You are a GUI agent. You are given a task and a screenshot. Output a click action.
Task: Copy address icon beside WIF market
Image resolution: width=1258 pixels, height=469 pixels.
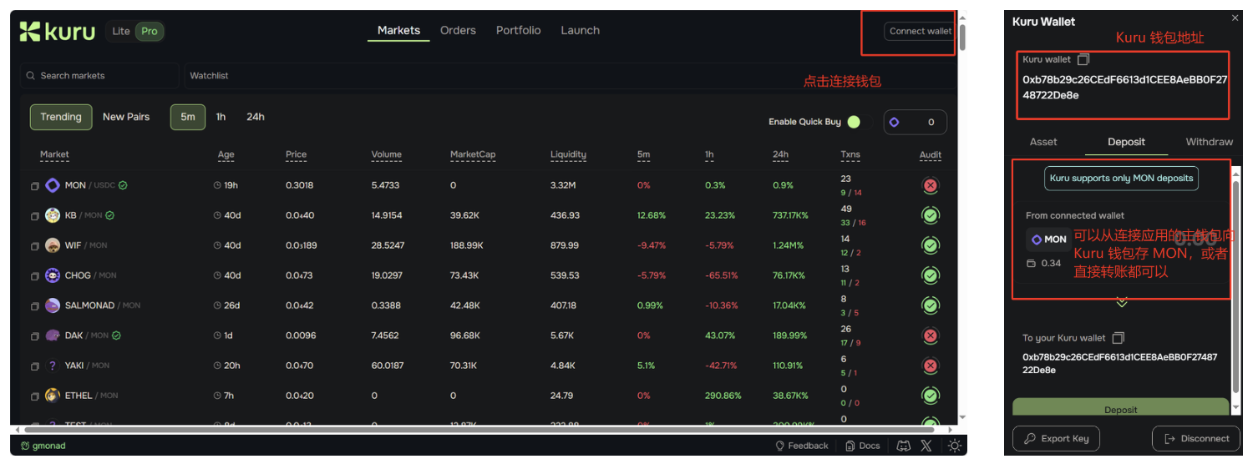click(35, 246)
